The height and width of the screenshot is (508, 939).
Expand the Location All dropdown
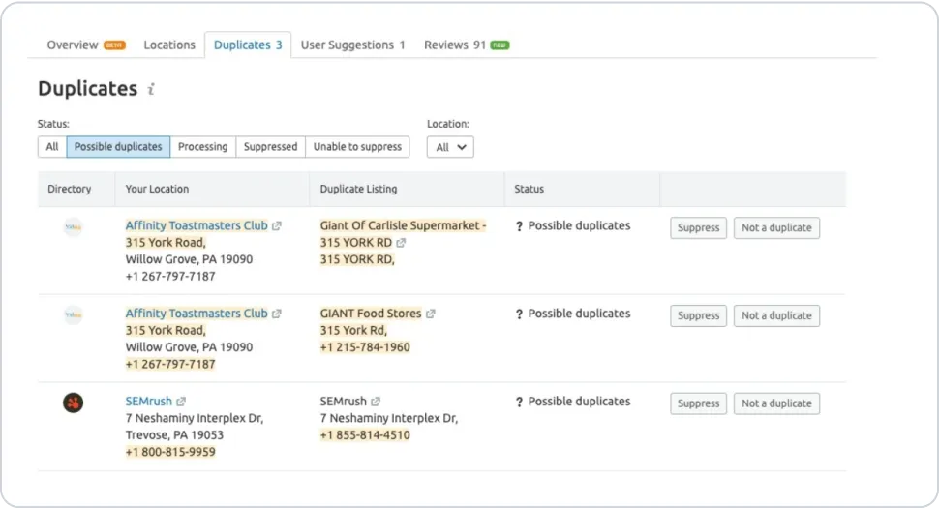point(450,147)
